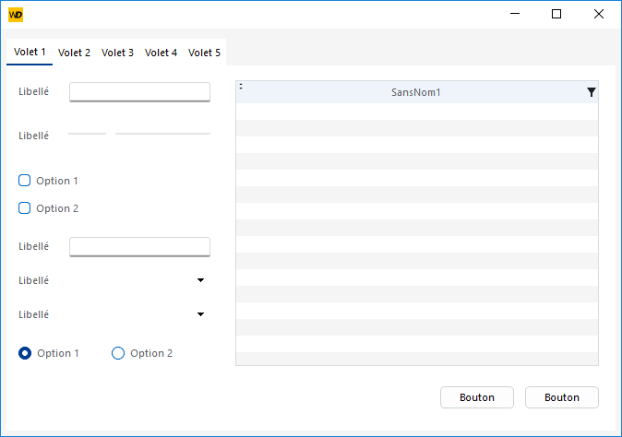Viewport: 622px width, 437px height.
Task: Minimize the window
Action: (x=514, y=14)
